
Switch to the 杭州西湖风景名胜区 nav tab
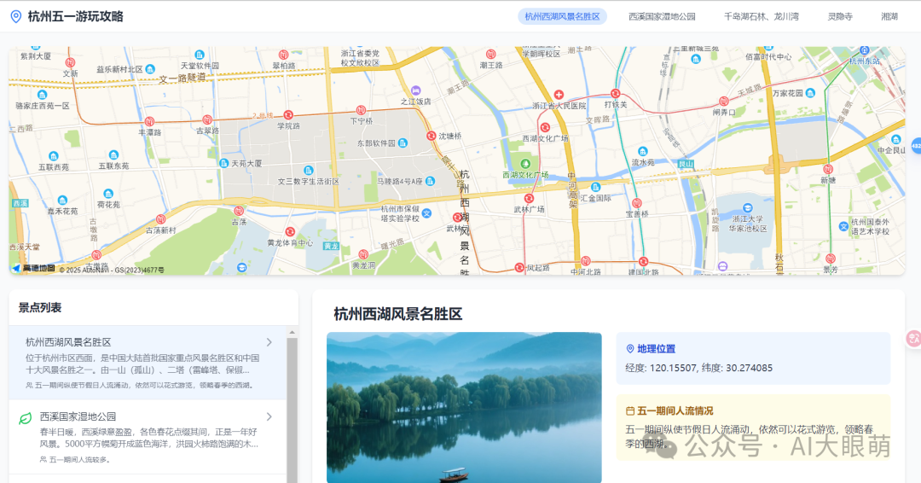point(562,16)
